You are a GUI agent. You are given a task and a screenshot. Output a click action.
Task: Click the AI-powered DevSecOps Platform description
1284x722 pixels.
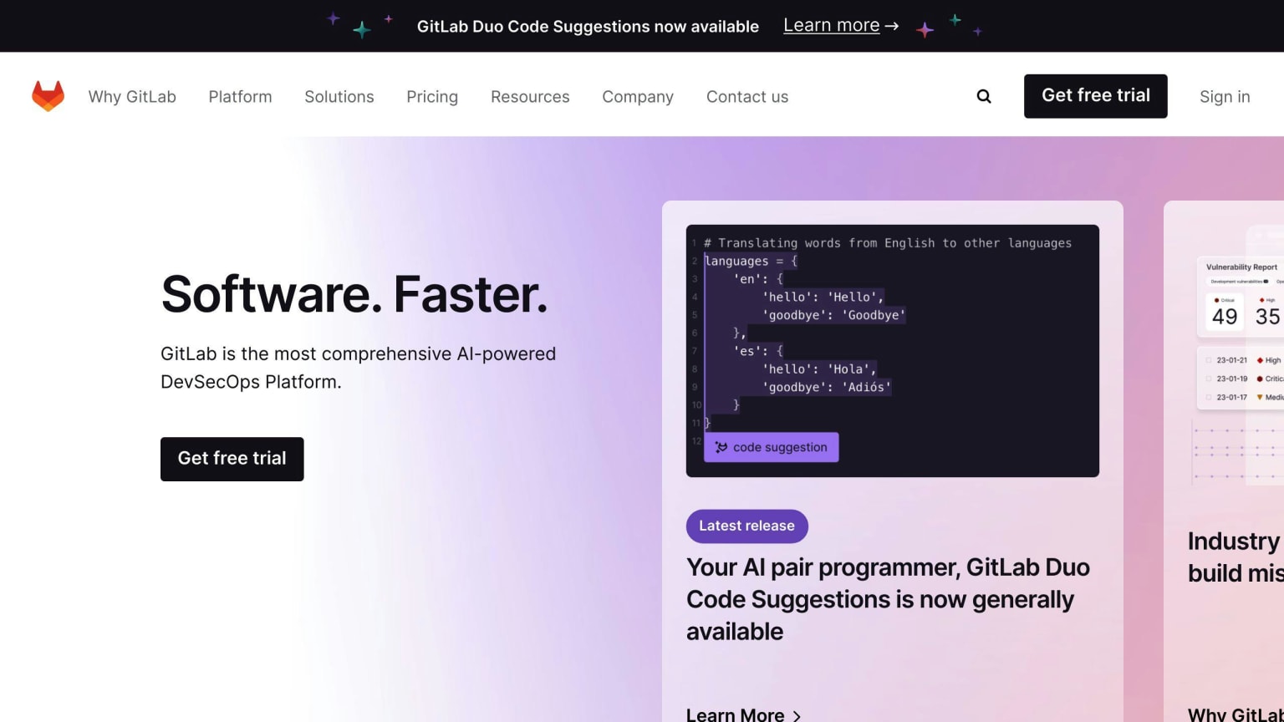[x=358, y=368]
